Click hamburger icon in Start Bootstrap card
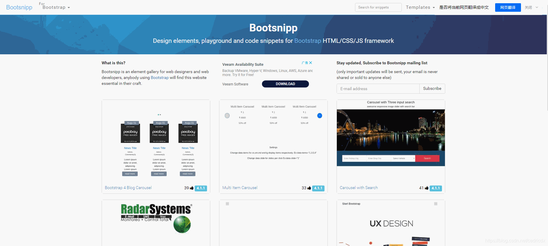Viewport: 548px width, 246px height. (x=436, y=204)
